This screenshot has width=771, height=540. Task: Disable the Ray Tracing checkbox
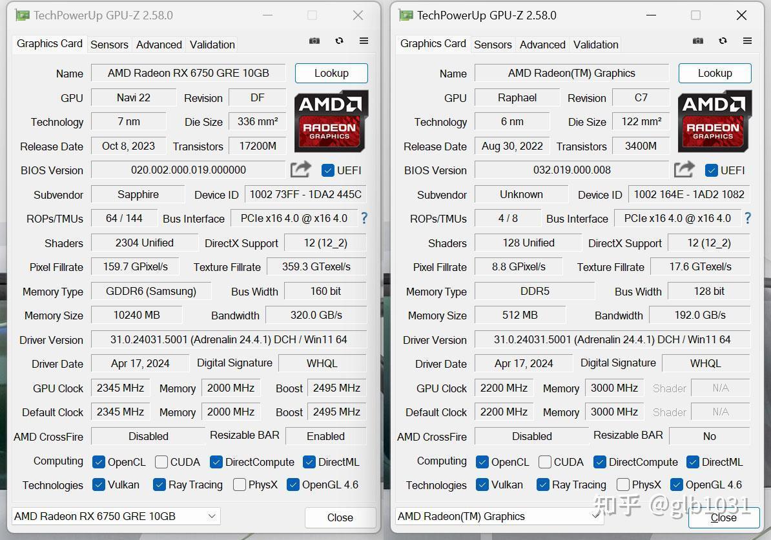(x=159, y=485)
